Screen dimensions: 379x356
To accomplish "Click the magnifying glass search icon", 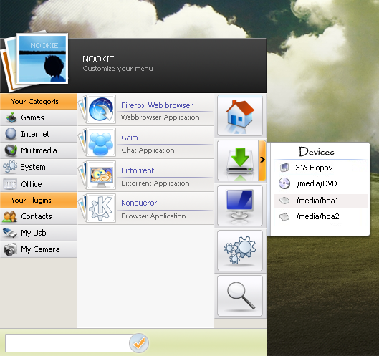I will 240,296.
